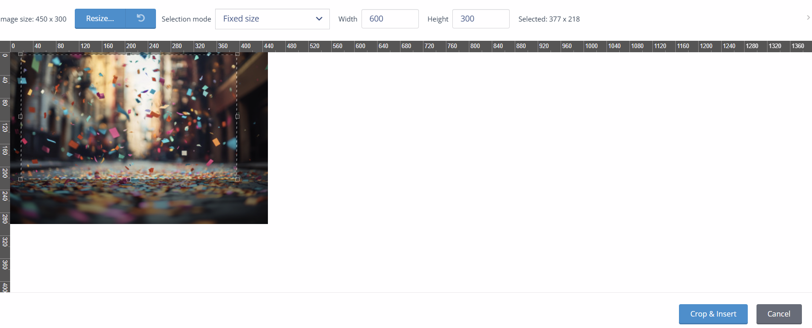
Task: Focus the Height field showing 300
Action: point(480,19)
